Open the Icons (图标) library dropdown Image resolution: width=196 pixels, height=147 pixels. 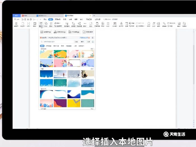(51, 25)
